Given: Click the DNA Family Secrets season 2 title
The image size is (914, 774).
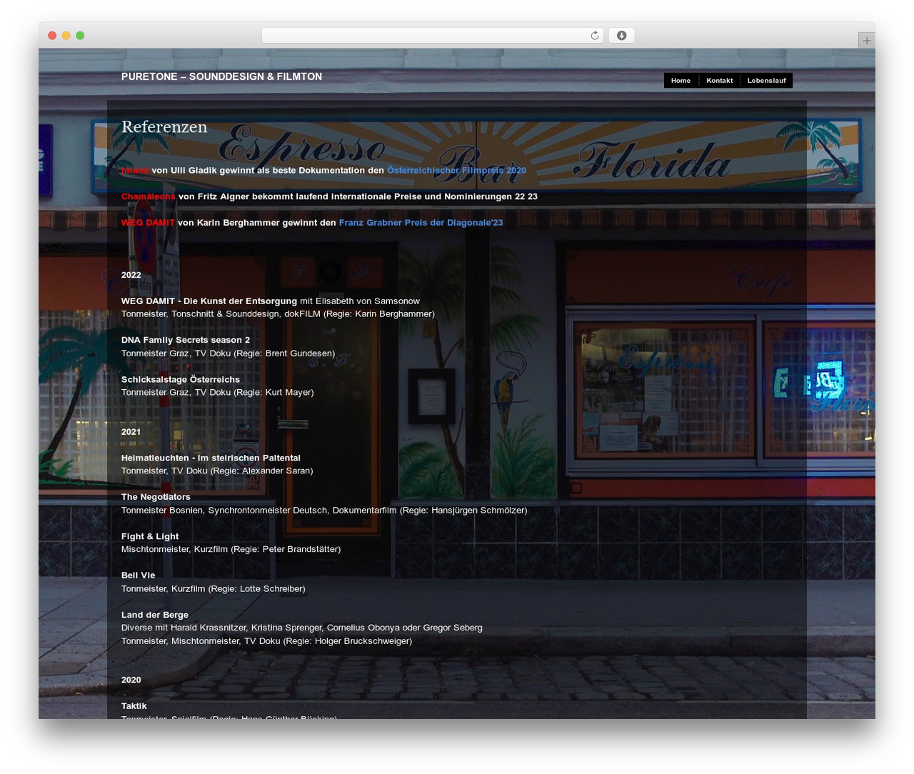Looking at the screenshot, I should [186, 340].
